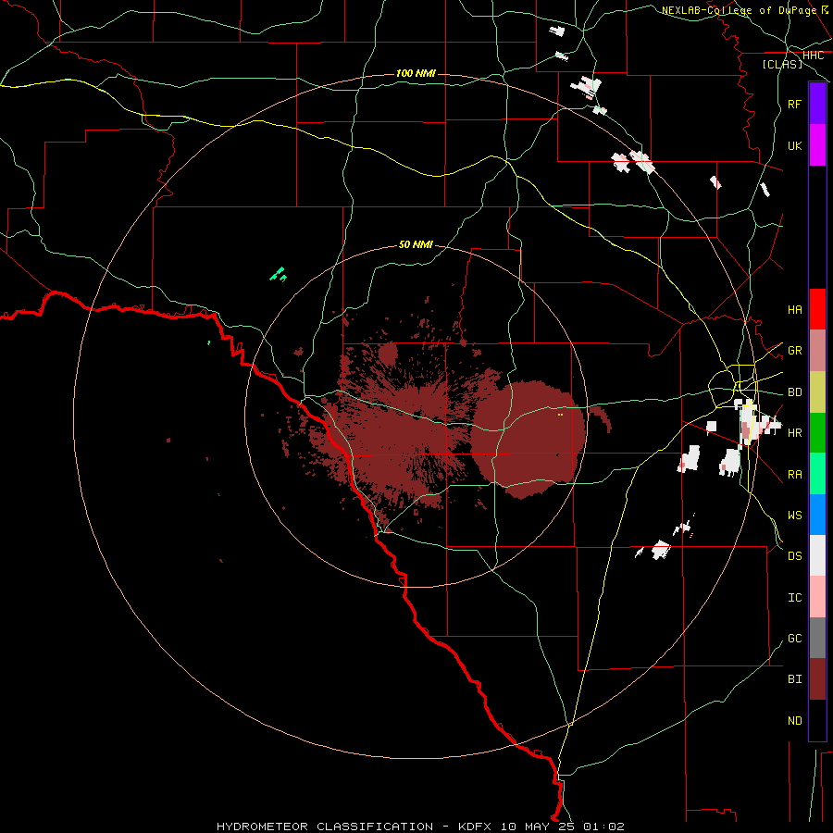Screen dimensions: 833x833
Task: Click the RA rain legend swatch
Action: [x=817, y=474]
